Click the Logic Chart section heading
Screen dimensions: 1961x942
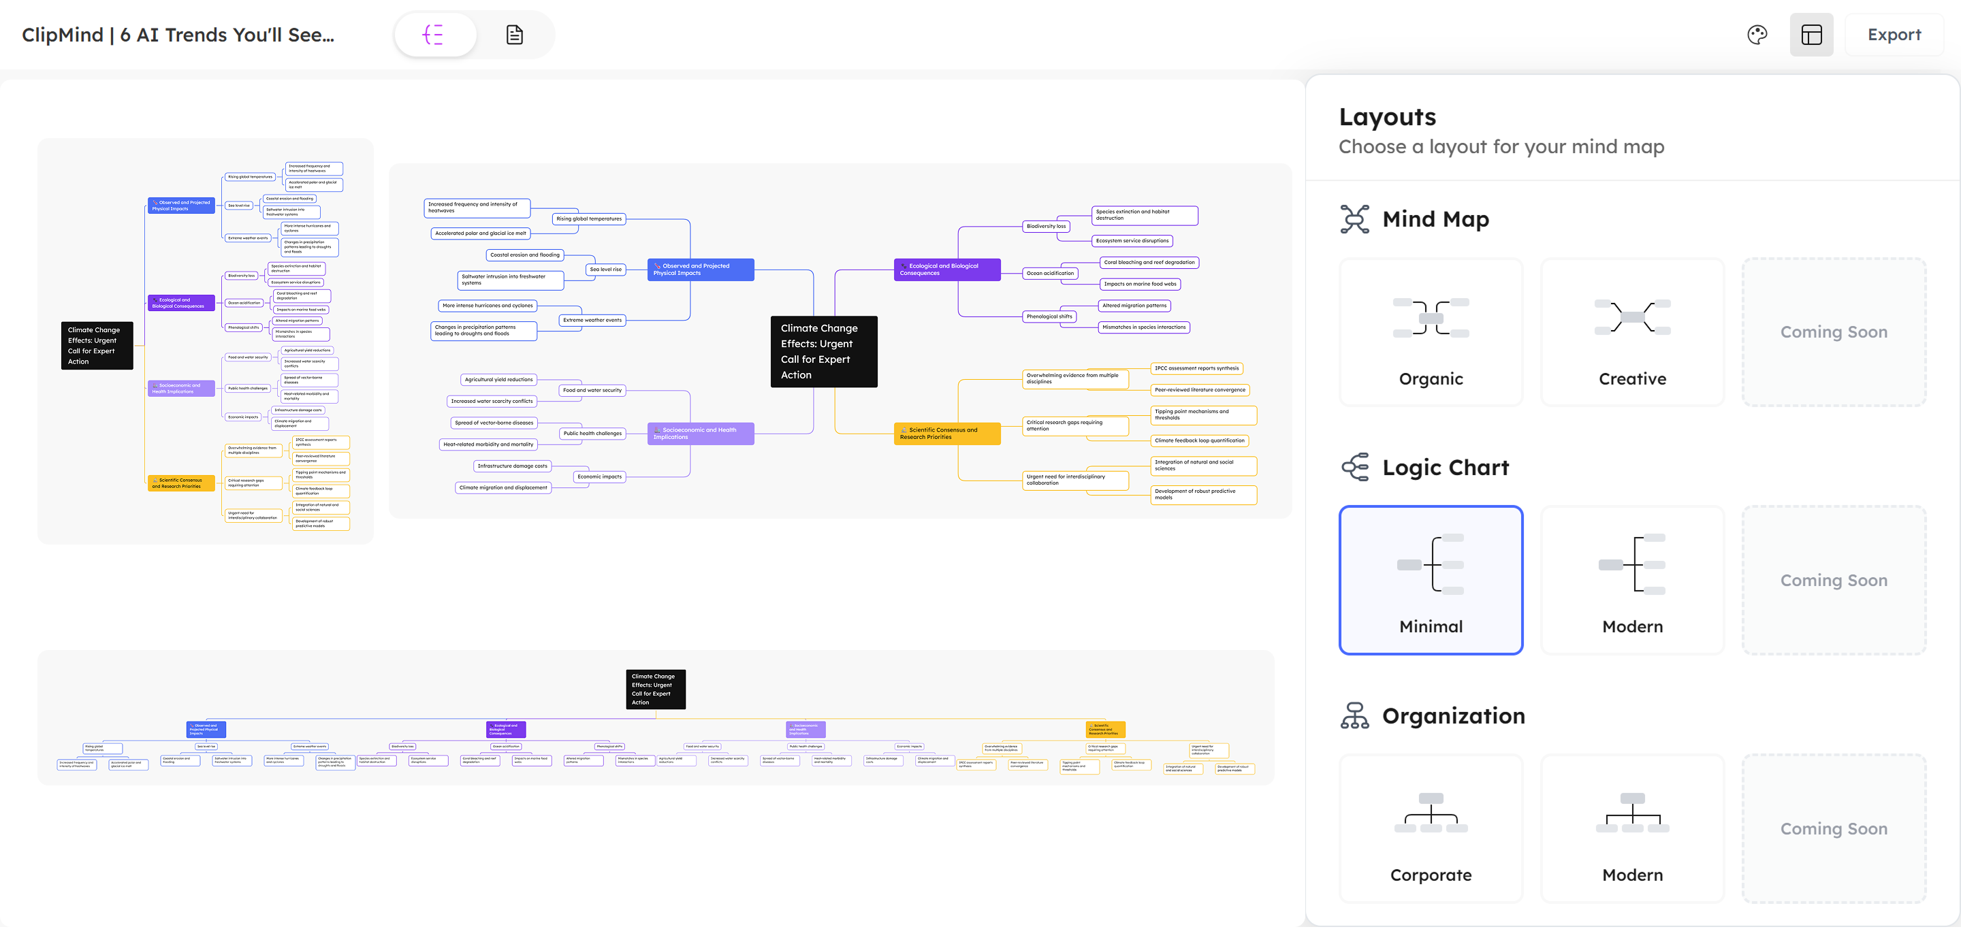tap(1445, 467)
